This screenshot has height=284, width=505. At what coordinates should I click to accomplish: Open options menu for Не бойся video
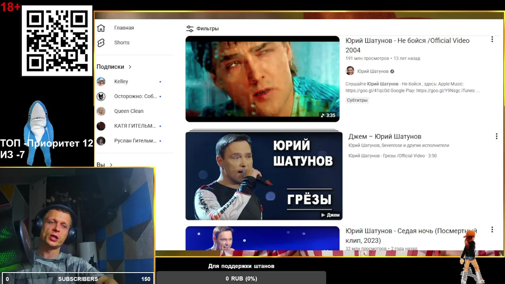coord(492,39)
